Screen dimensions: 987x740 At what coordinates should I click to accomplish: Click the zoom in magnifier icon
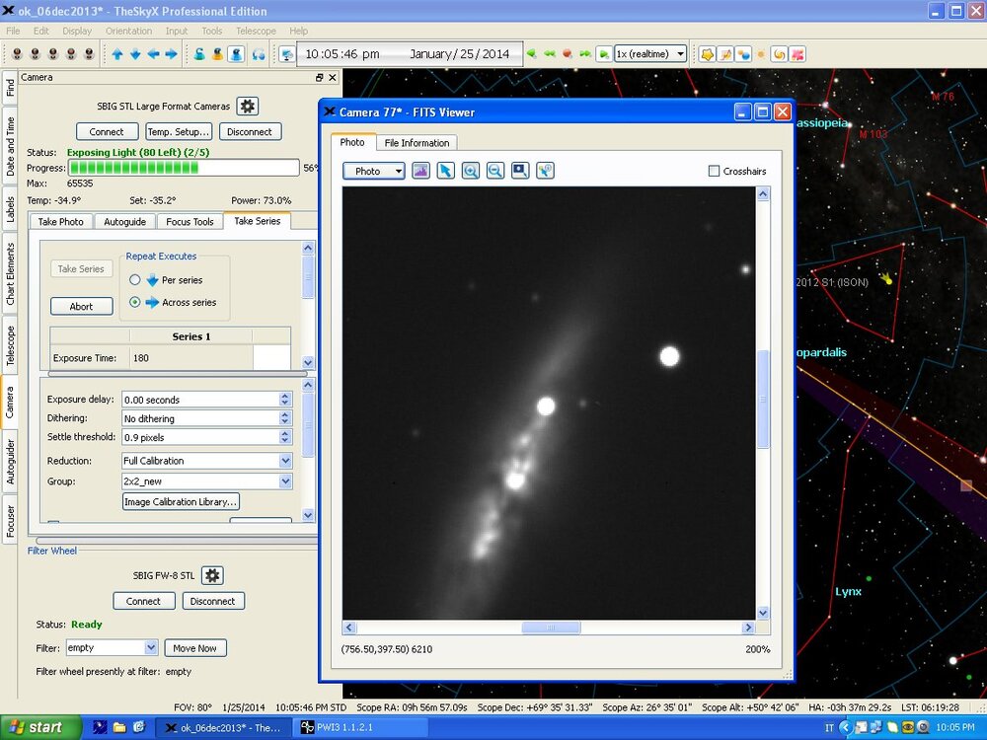click(x=471, y=171)
